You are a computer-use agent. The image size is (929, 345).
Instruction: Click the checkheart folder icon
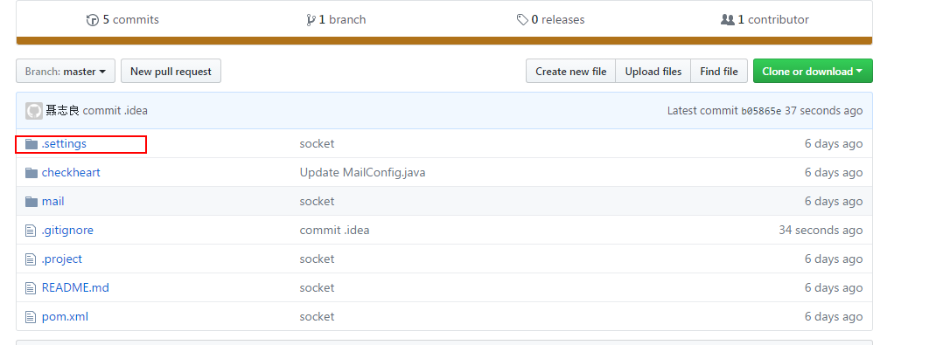pyautogui.click(x=31, y=173)
